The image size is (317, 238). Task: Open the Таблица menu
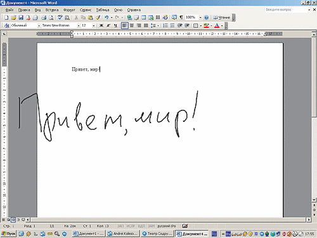pos(103,10)
